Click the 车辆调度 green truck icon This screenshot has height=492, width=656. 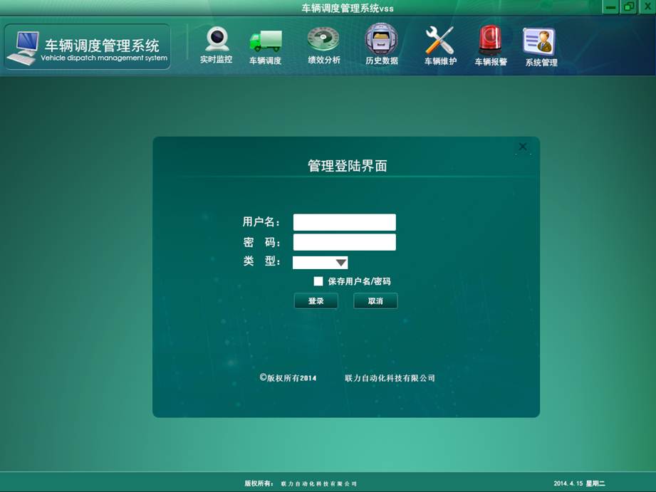[x=265, y=41]
